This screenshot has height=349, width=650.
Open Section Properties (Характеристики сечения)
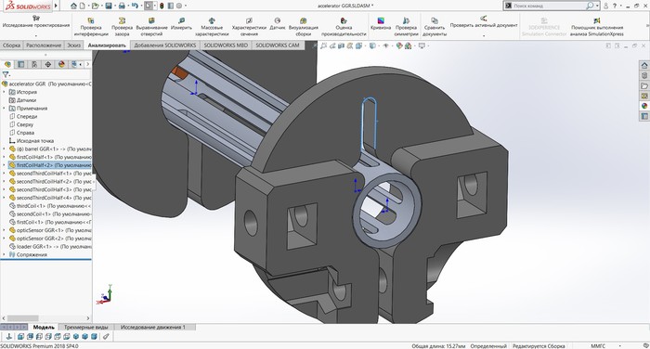tap(249, 27)
